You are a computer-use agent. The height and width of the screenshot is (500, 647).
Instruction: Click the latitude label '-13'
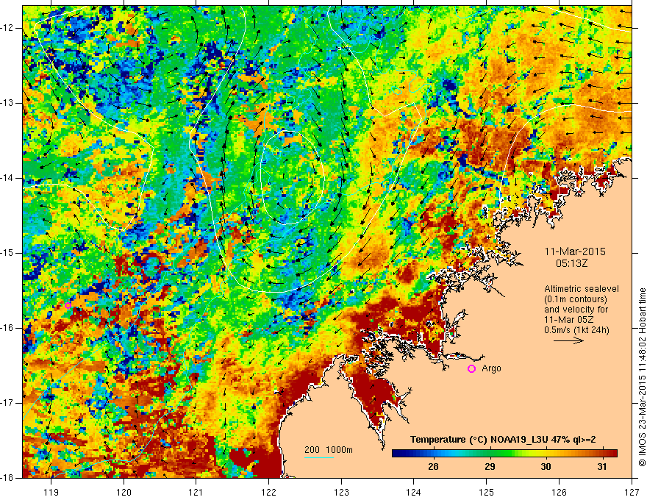pyautogui.click(x=7, y=103)
